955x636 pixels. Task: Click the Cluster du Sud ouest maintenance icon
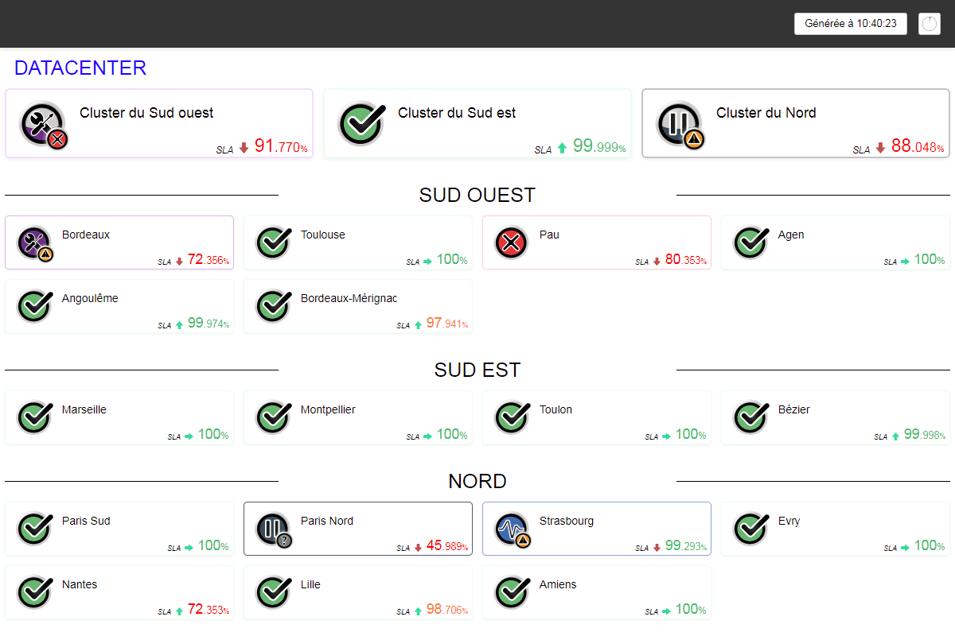point(43,124)
